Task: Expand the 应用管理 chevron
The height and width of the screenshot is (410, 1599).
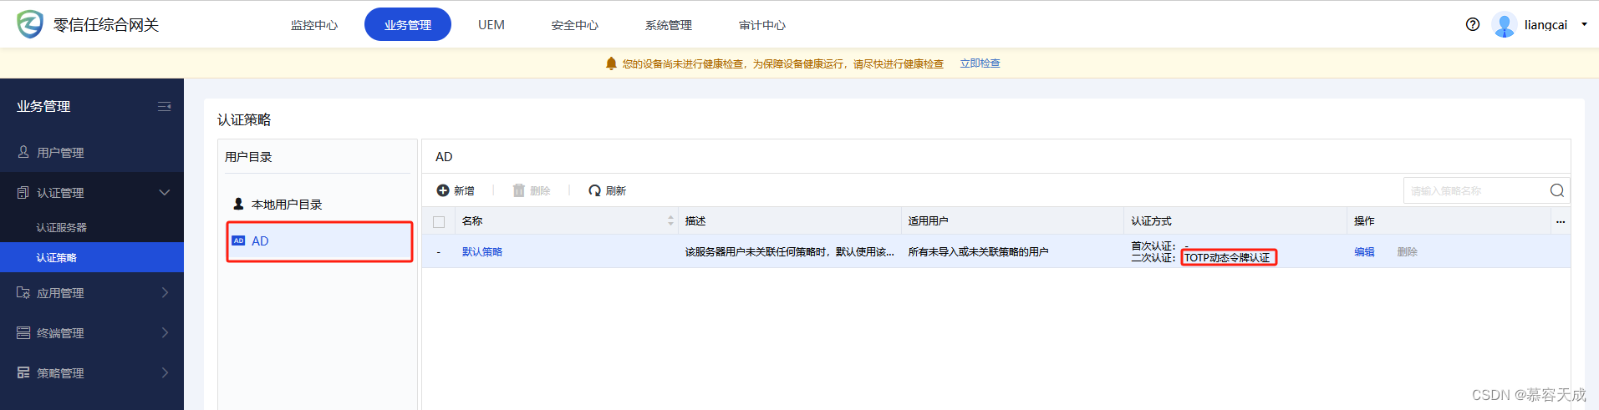Action: point(165,292)
